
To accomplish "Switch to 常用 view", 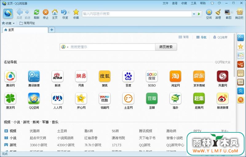I will (x=184, y=37).
